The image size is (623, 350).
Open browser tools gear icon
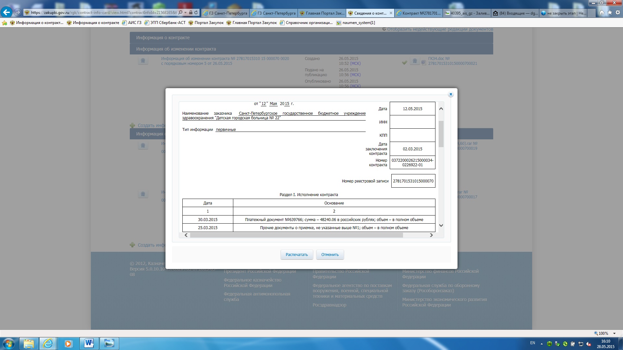click(618, 13)
